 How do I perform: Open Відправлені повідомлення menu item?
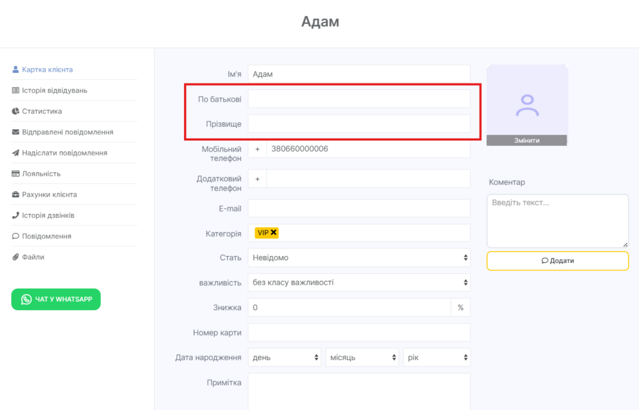coord(67,132)
